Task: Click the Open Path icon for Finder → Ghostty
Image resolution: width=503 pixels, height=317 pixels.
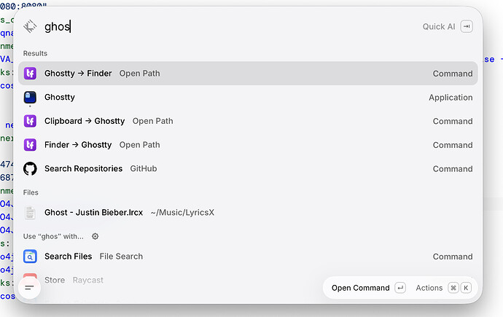Action: tap(30, 145)
